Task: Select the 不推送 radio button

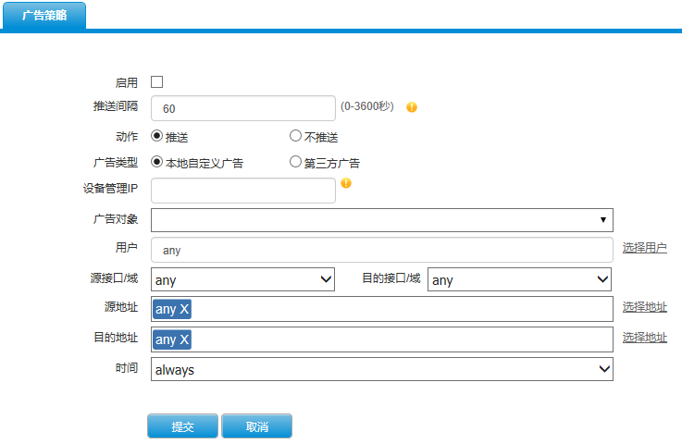Action: pyautogui.click(x=295, y=136)
